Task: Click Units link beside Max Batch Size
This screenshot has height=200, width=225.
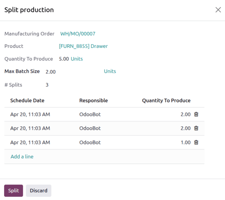Action: [x=110, y=71]
